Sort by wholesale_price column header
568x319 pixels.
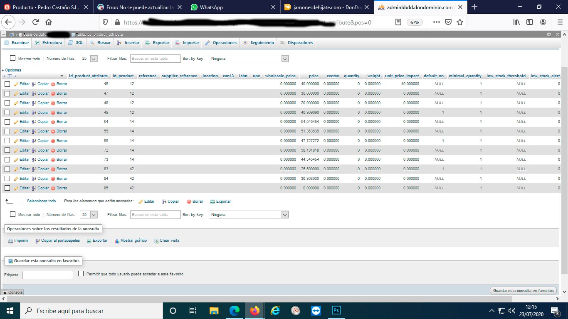[280, 76]
